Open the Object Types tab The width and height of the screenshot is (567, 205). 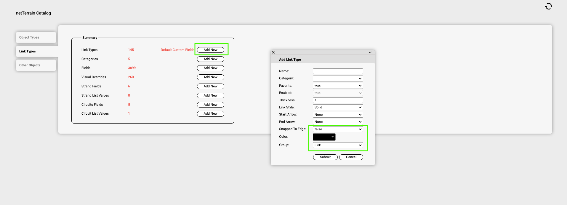[x=36, y=37]
